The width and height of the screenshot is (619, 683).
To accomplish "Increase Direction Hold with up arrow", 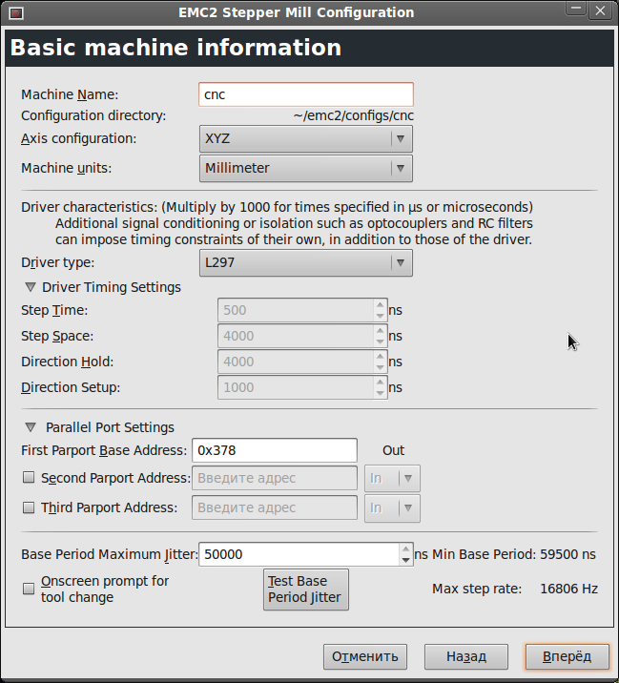I will (381, 357).
